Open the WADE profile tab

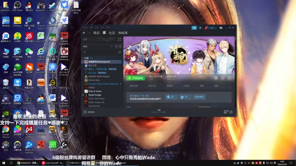[123, 33]
